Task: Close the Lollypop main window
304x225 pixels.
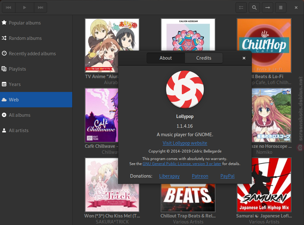Action: (296, 8)
